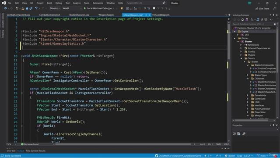This screenshot has width=280, height=158.
Task: Select the Blaster project in Solution Explorer
Action: (248, 42)
